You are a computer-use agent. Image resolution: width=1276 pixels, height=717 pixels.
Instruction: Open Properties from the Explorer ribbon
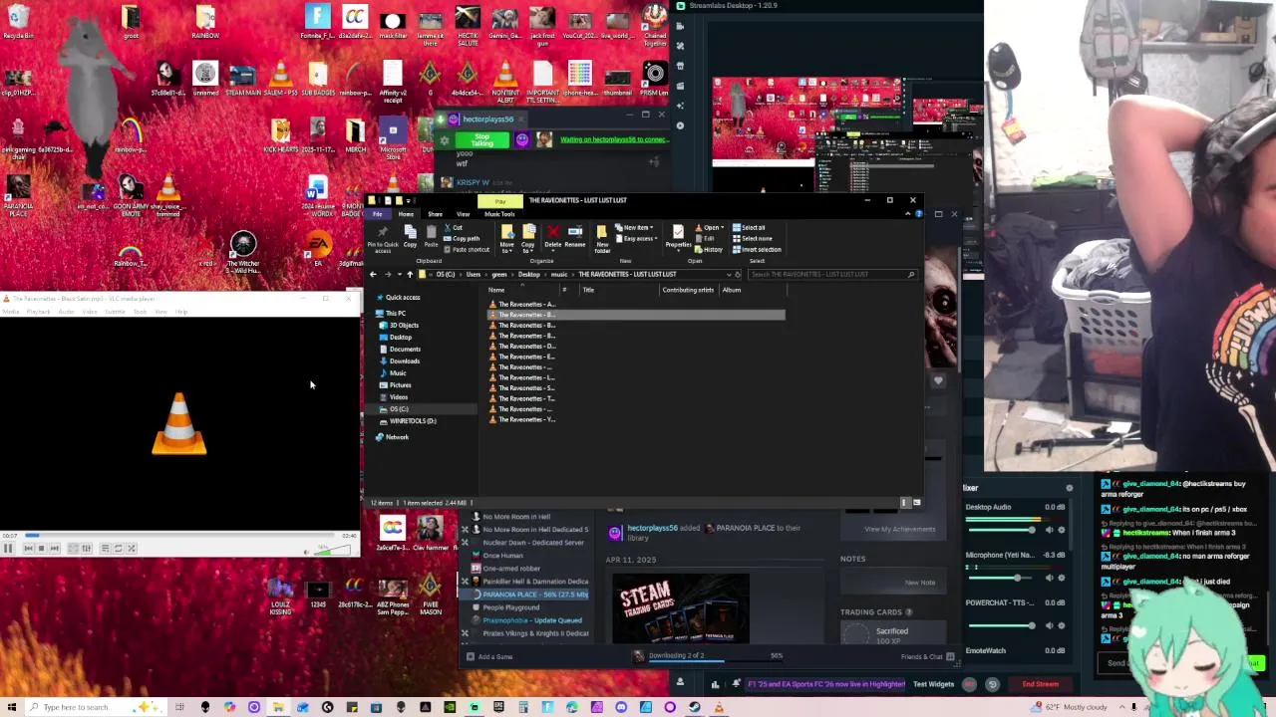coord(678,239)
